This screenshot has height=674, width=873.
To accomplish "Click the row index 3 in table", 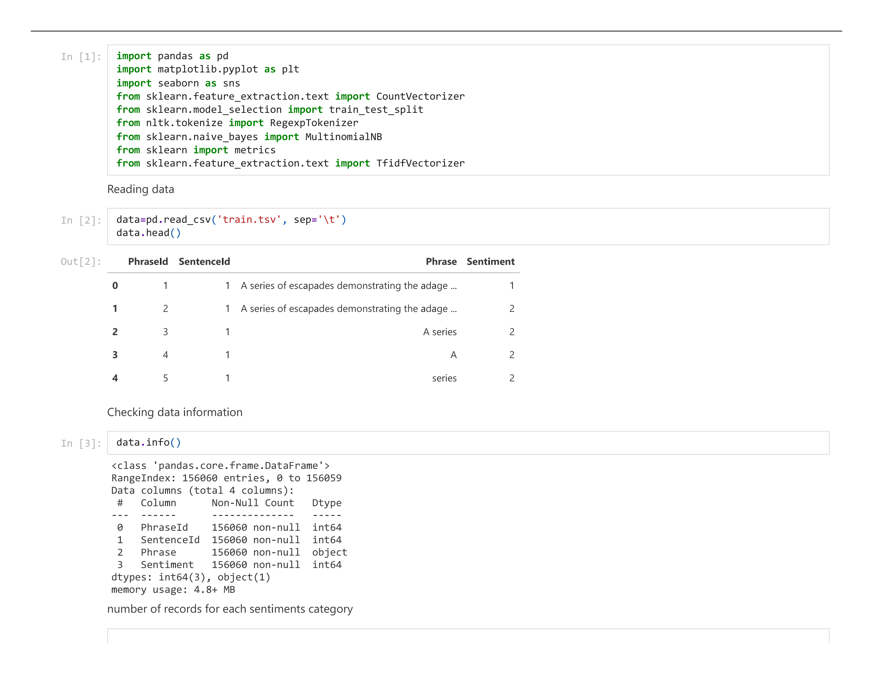I will tap(115, 355).
